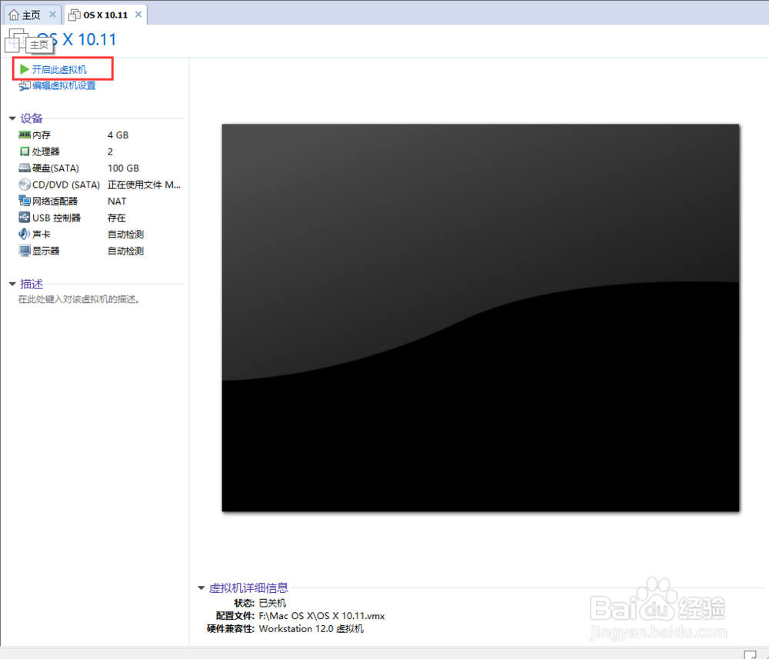Click the 自动检测 value beside 显示器
769x659 pixels.
click(125, 251)
